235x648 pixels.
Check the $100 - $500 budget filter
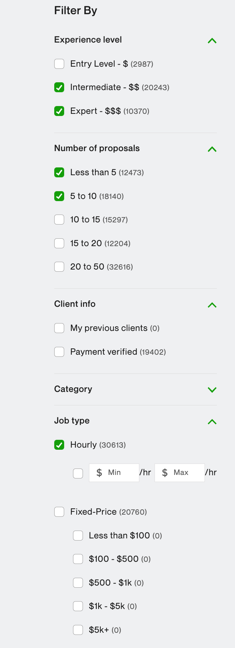tap(78, 559)
